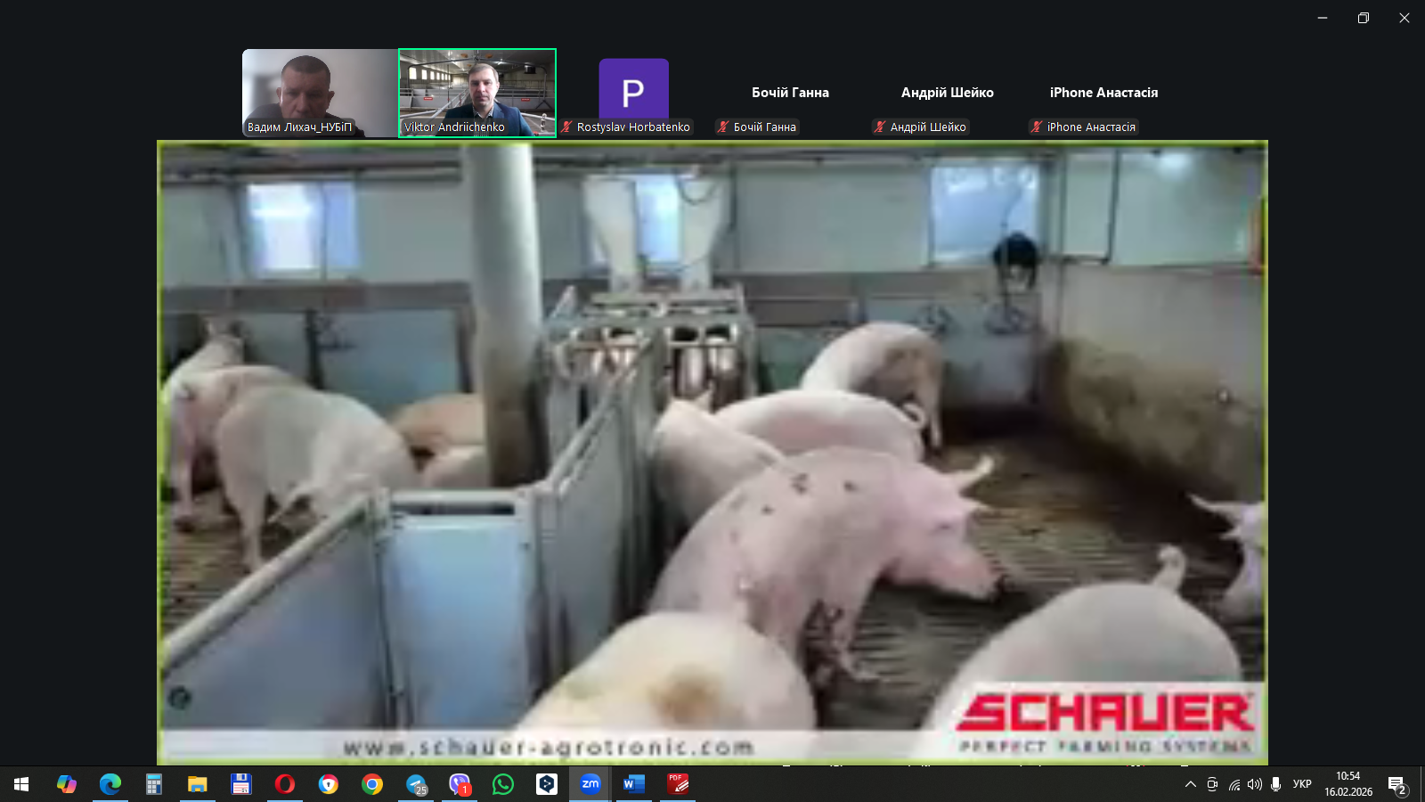Open the speaker volume tray icon
The height and width of the screenshot is (802, 1425).
click(x=1255, y=784)
